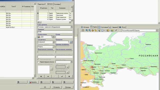Click the route tool icon in map toolbar
This screenshot has width=160, height=90.
(x=116, y=30)
